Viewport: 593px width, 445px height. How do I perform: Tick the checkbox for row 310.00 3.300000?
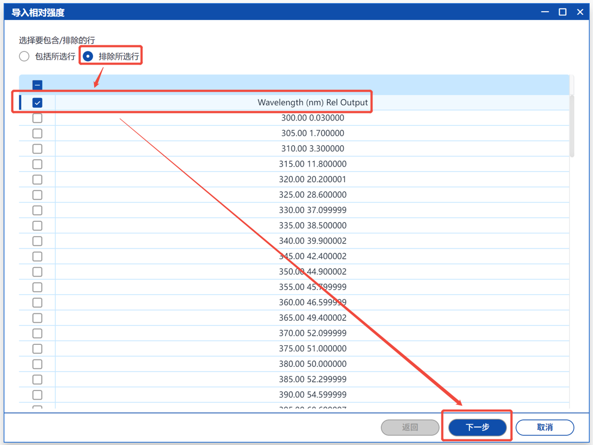(37, 149)
